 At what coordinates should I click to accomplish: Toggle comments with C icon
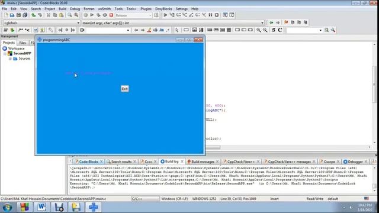tap(280, 30)
